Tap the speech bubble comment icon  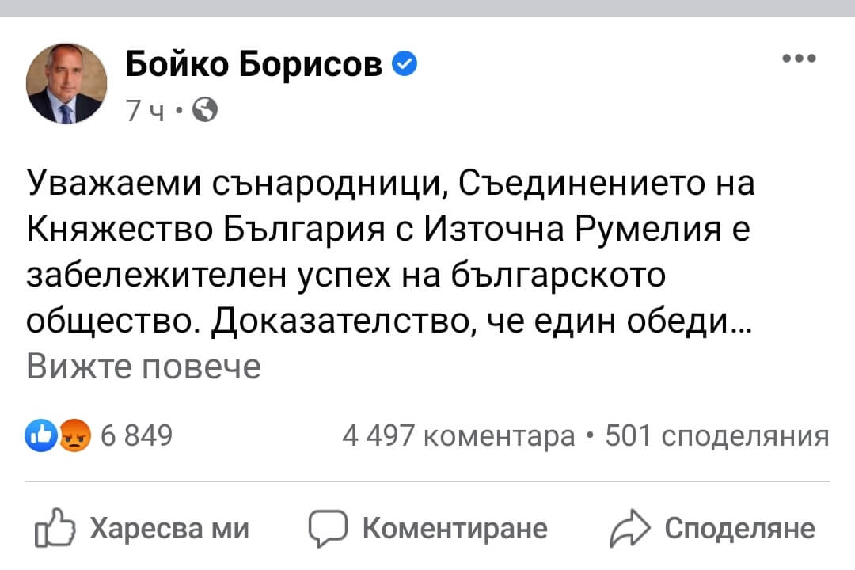[x=328, y=528]
